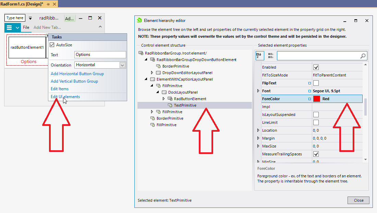This screenshot has width=377, height=213.
Task: Click the property grid scrollbar down arrow
Action: pos(365,159)
